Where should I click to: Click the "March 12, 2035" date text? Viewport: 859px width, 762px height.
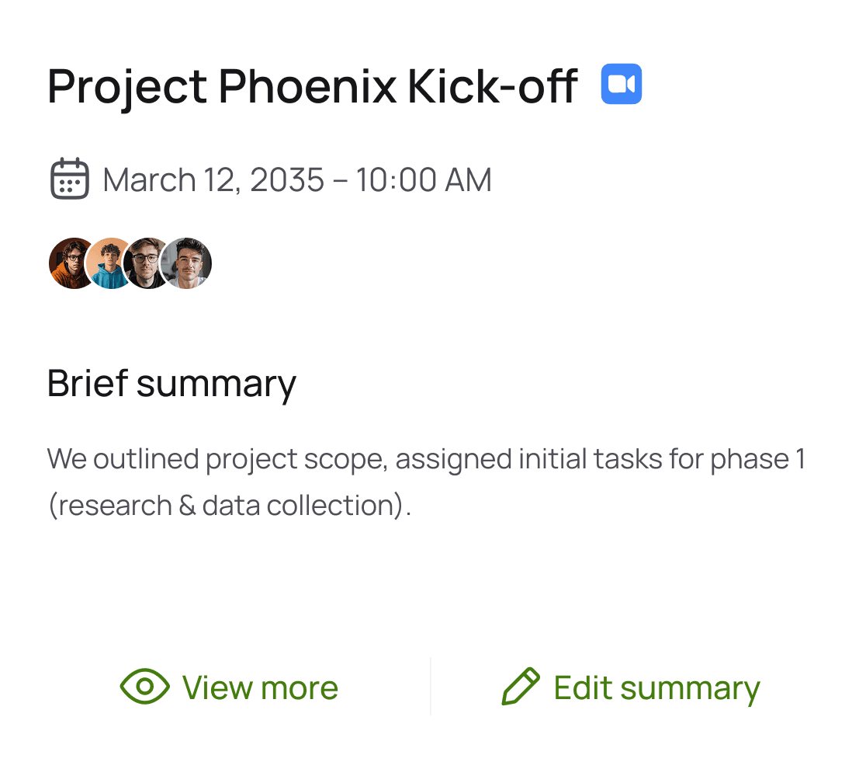click(213, 180)
